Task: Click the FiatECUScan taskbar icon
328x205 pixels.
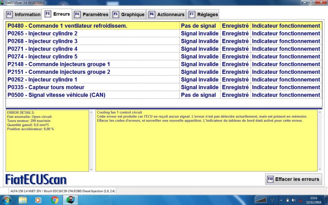Action: pyautogui.click(x=71, y=200)
